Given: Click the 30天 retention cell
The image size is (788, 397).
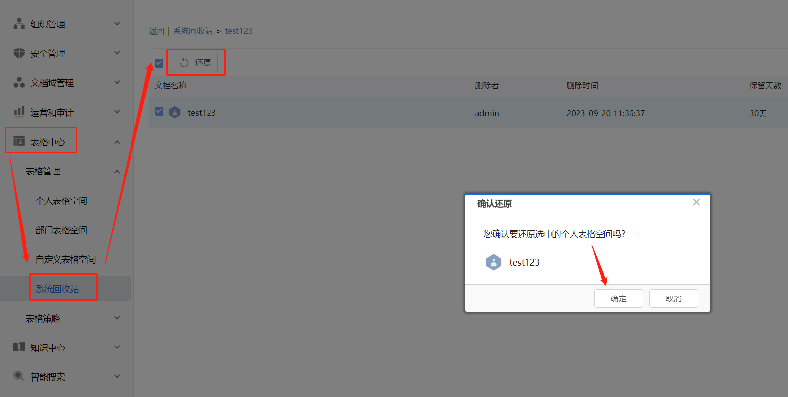Looking at the screenshot, I should [x=758, y=113].
